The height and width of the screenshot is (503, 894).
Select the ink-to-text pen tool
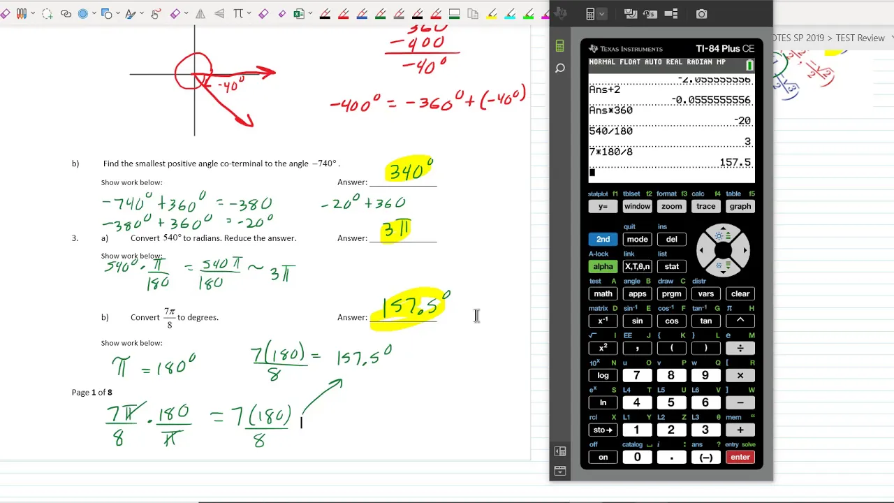130,13
